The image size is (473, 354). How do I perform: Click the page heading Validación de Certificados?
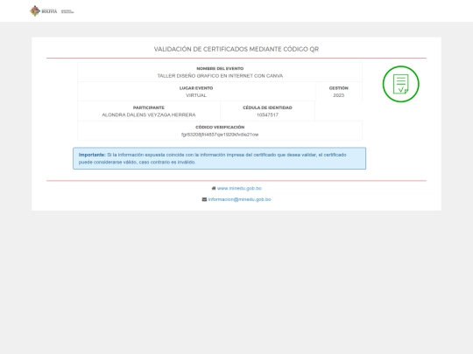coord(236,49)
